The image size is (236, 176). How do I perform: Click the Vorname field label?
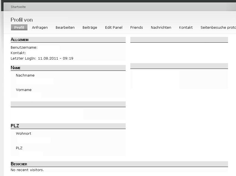click(24, 90)
